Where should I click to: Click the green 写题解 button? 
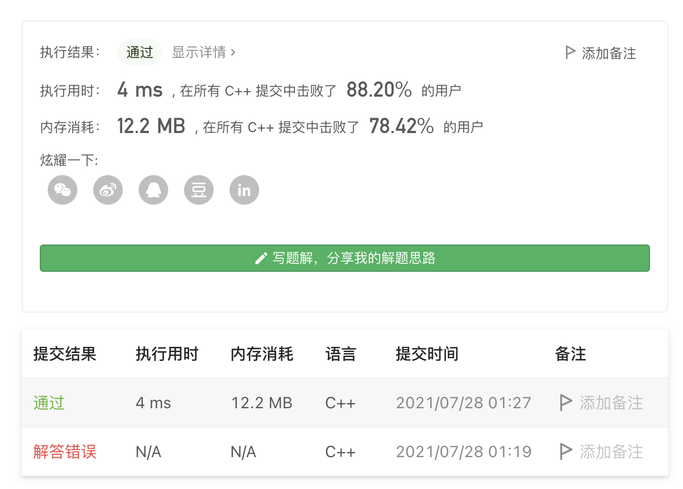click(345, 258)
